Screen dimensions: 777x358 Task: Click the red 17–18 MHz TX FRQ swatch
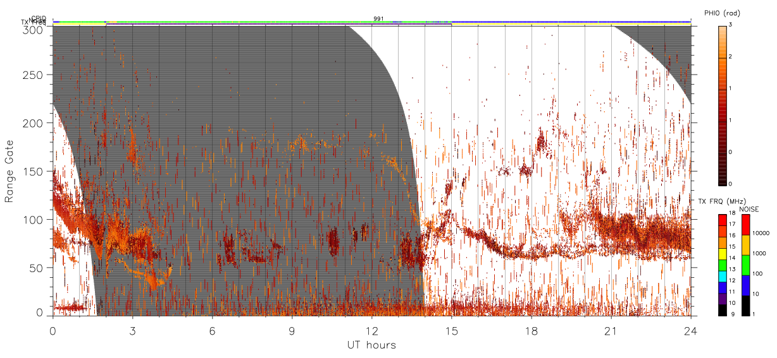click(x=722, y=220)
